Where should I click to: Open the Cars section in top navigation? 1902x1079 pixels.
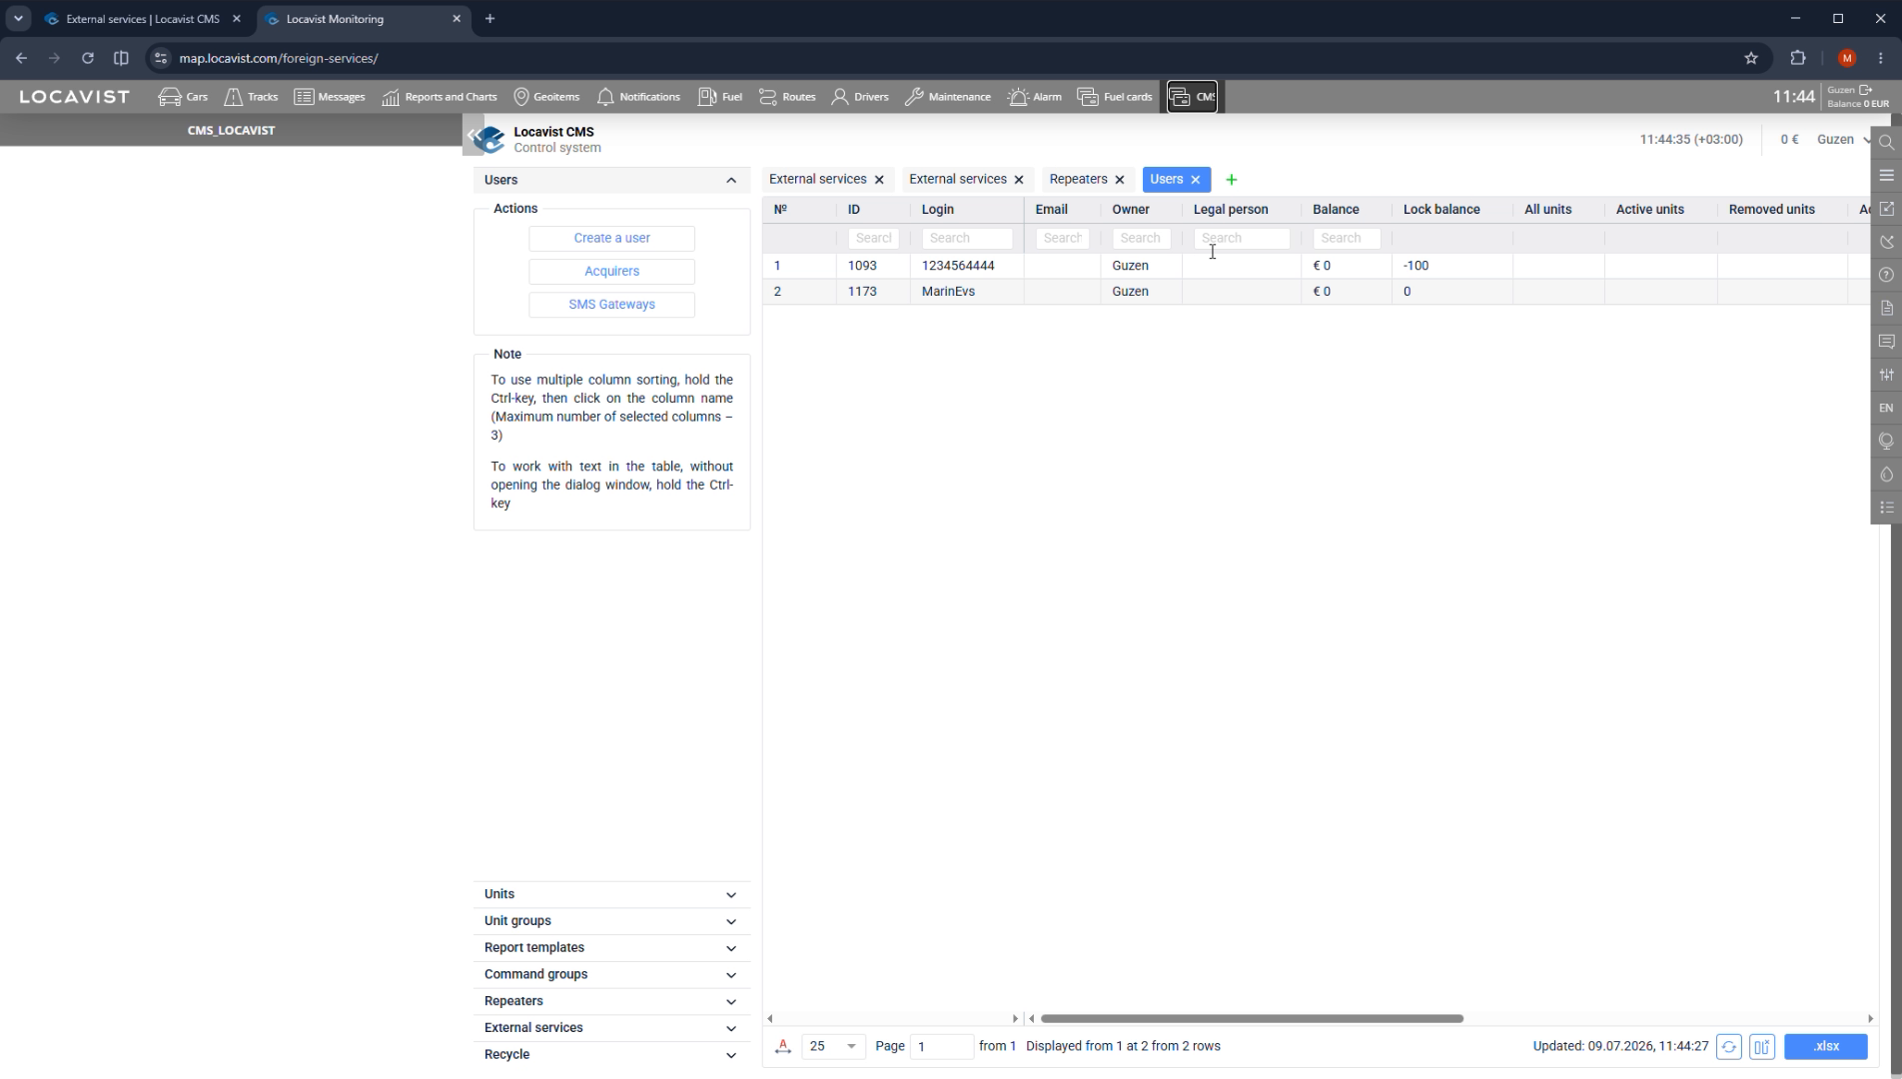coord(183,97)
